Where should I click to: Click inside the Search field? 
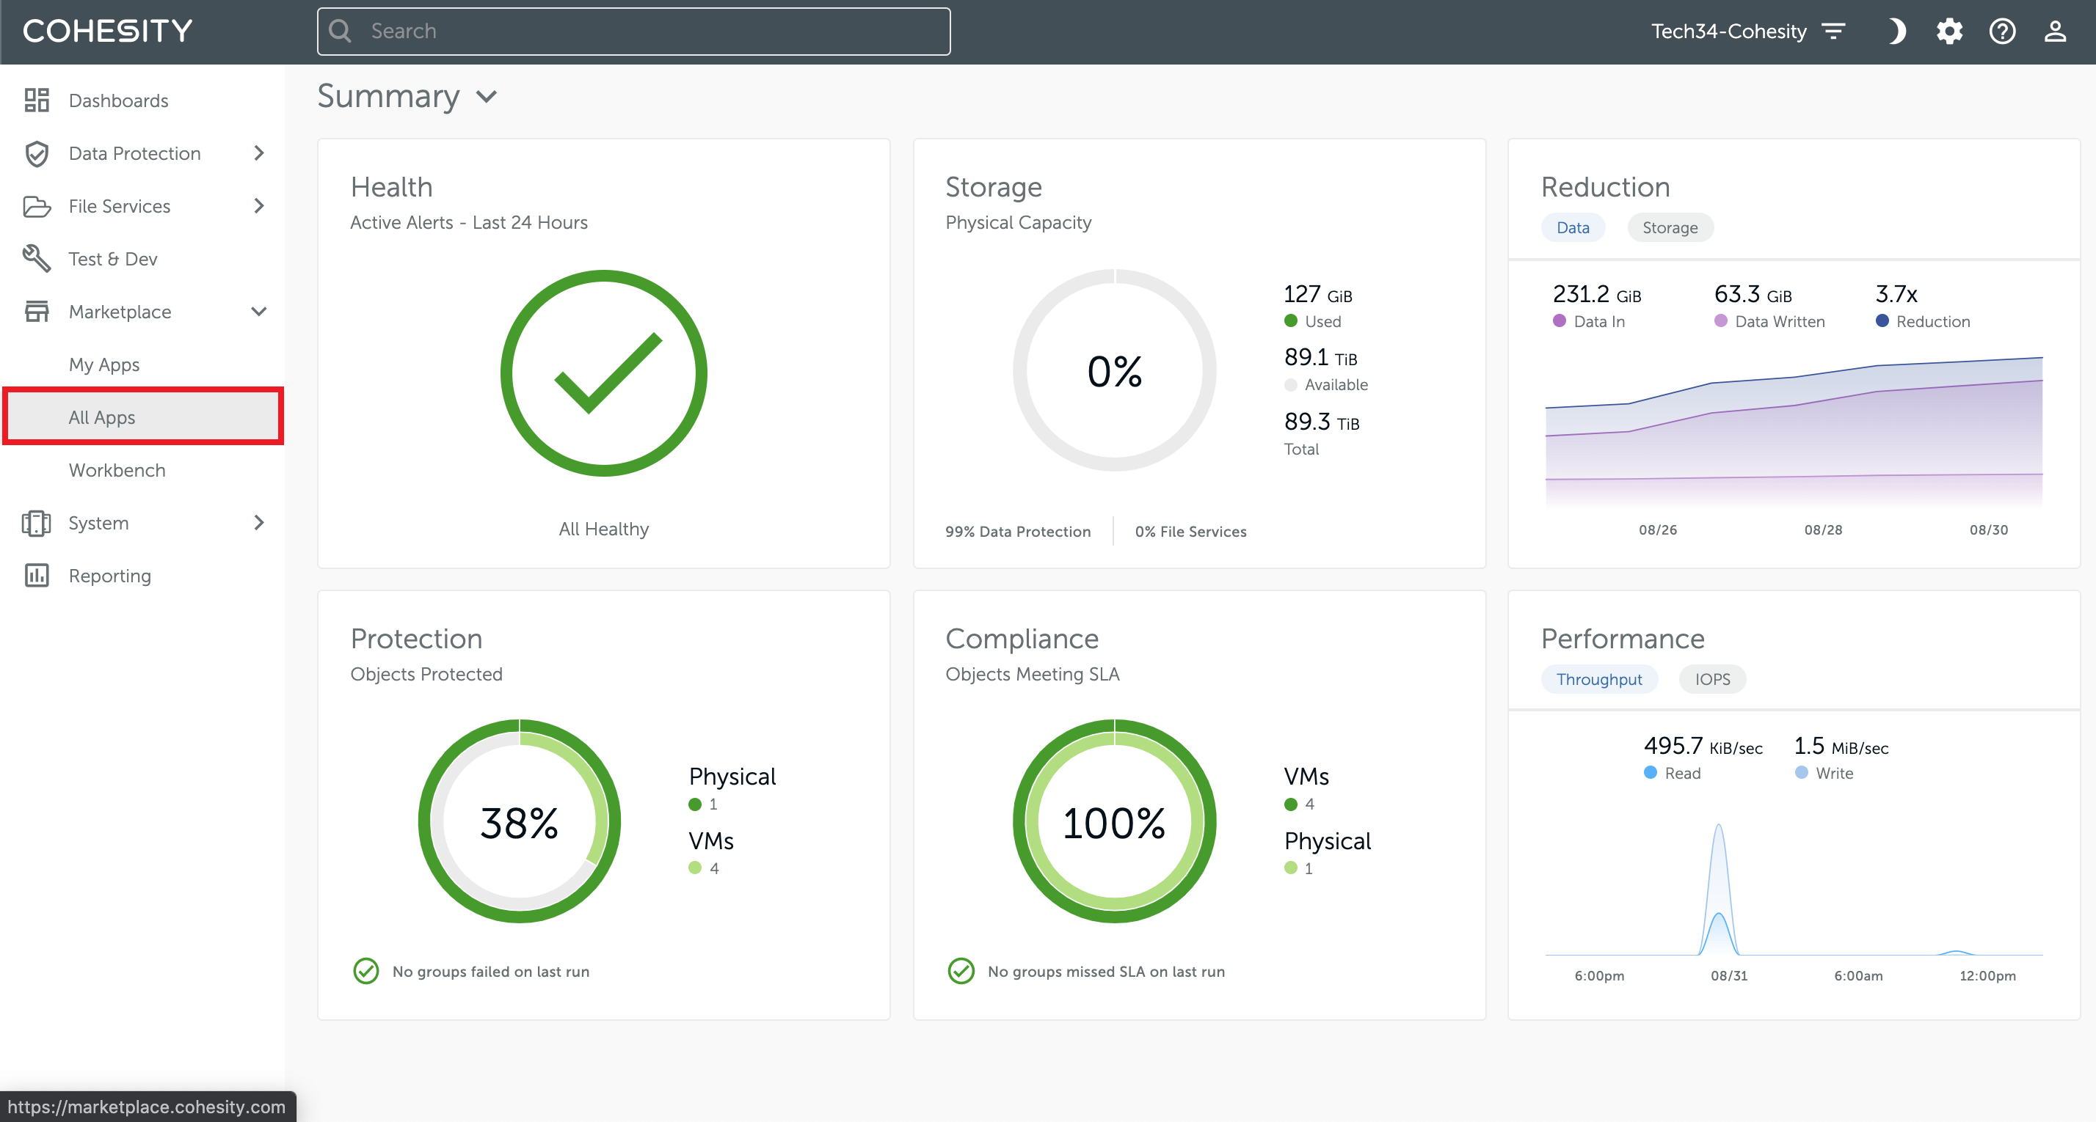pyautogui.click(x=634, y=31)
